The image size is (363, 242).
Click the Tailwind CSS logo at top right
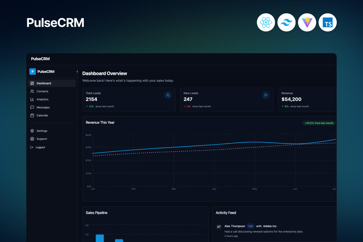tap(286, 22)
